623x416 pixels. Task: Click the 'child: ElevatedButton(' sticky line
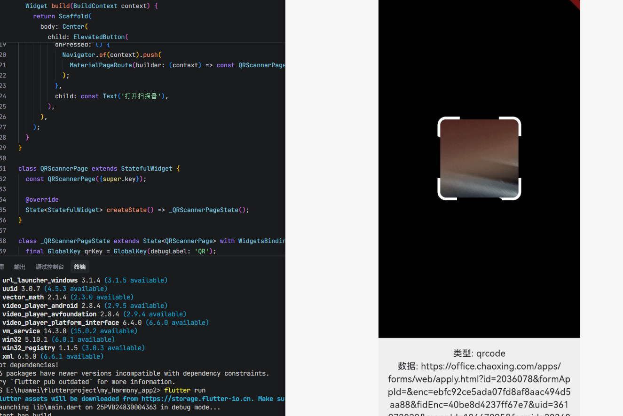88,37
